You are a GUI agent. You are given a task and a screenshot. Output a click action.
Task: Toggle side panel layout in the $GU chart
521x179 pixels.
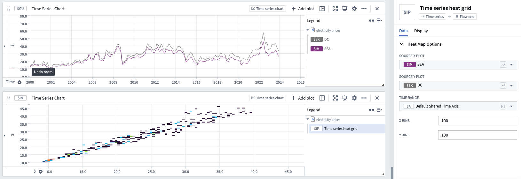[x=322, y=9]
